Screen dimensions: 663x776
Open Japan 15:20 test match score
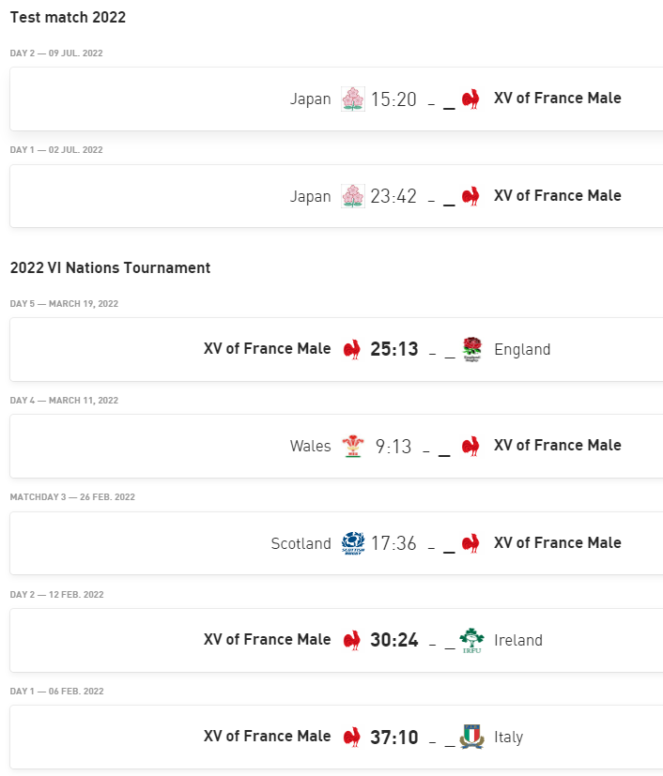(x=393, y=99)
